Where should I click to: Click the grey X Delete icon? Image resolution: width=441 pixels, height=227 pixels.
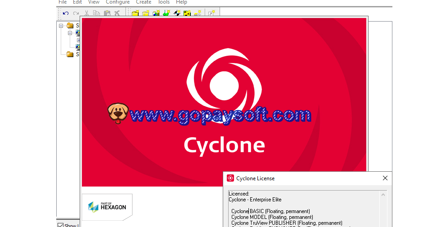tap(117, 13)
